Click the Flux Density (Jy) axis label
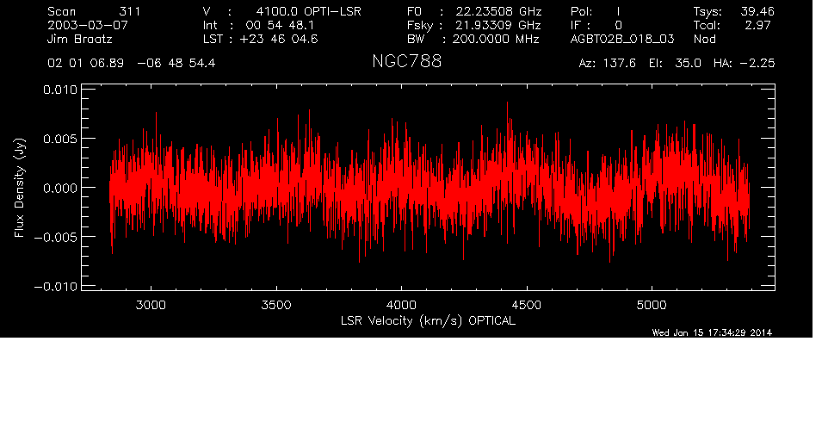This screenshot has width=828, height=422. coord(20,188)
